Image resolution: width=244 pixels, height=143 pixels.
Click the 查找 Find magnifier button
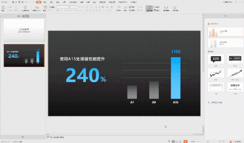(157, 7)
